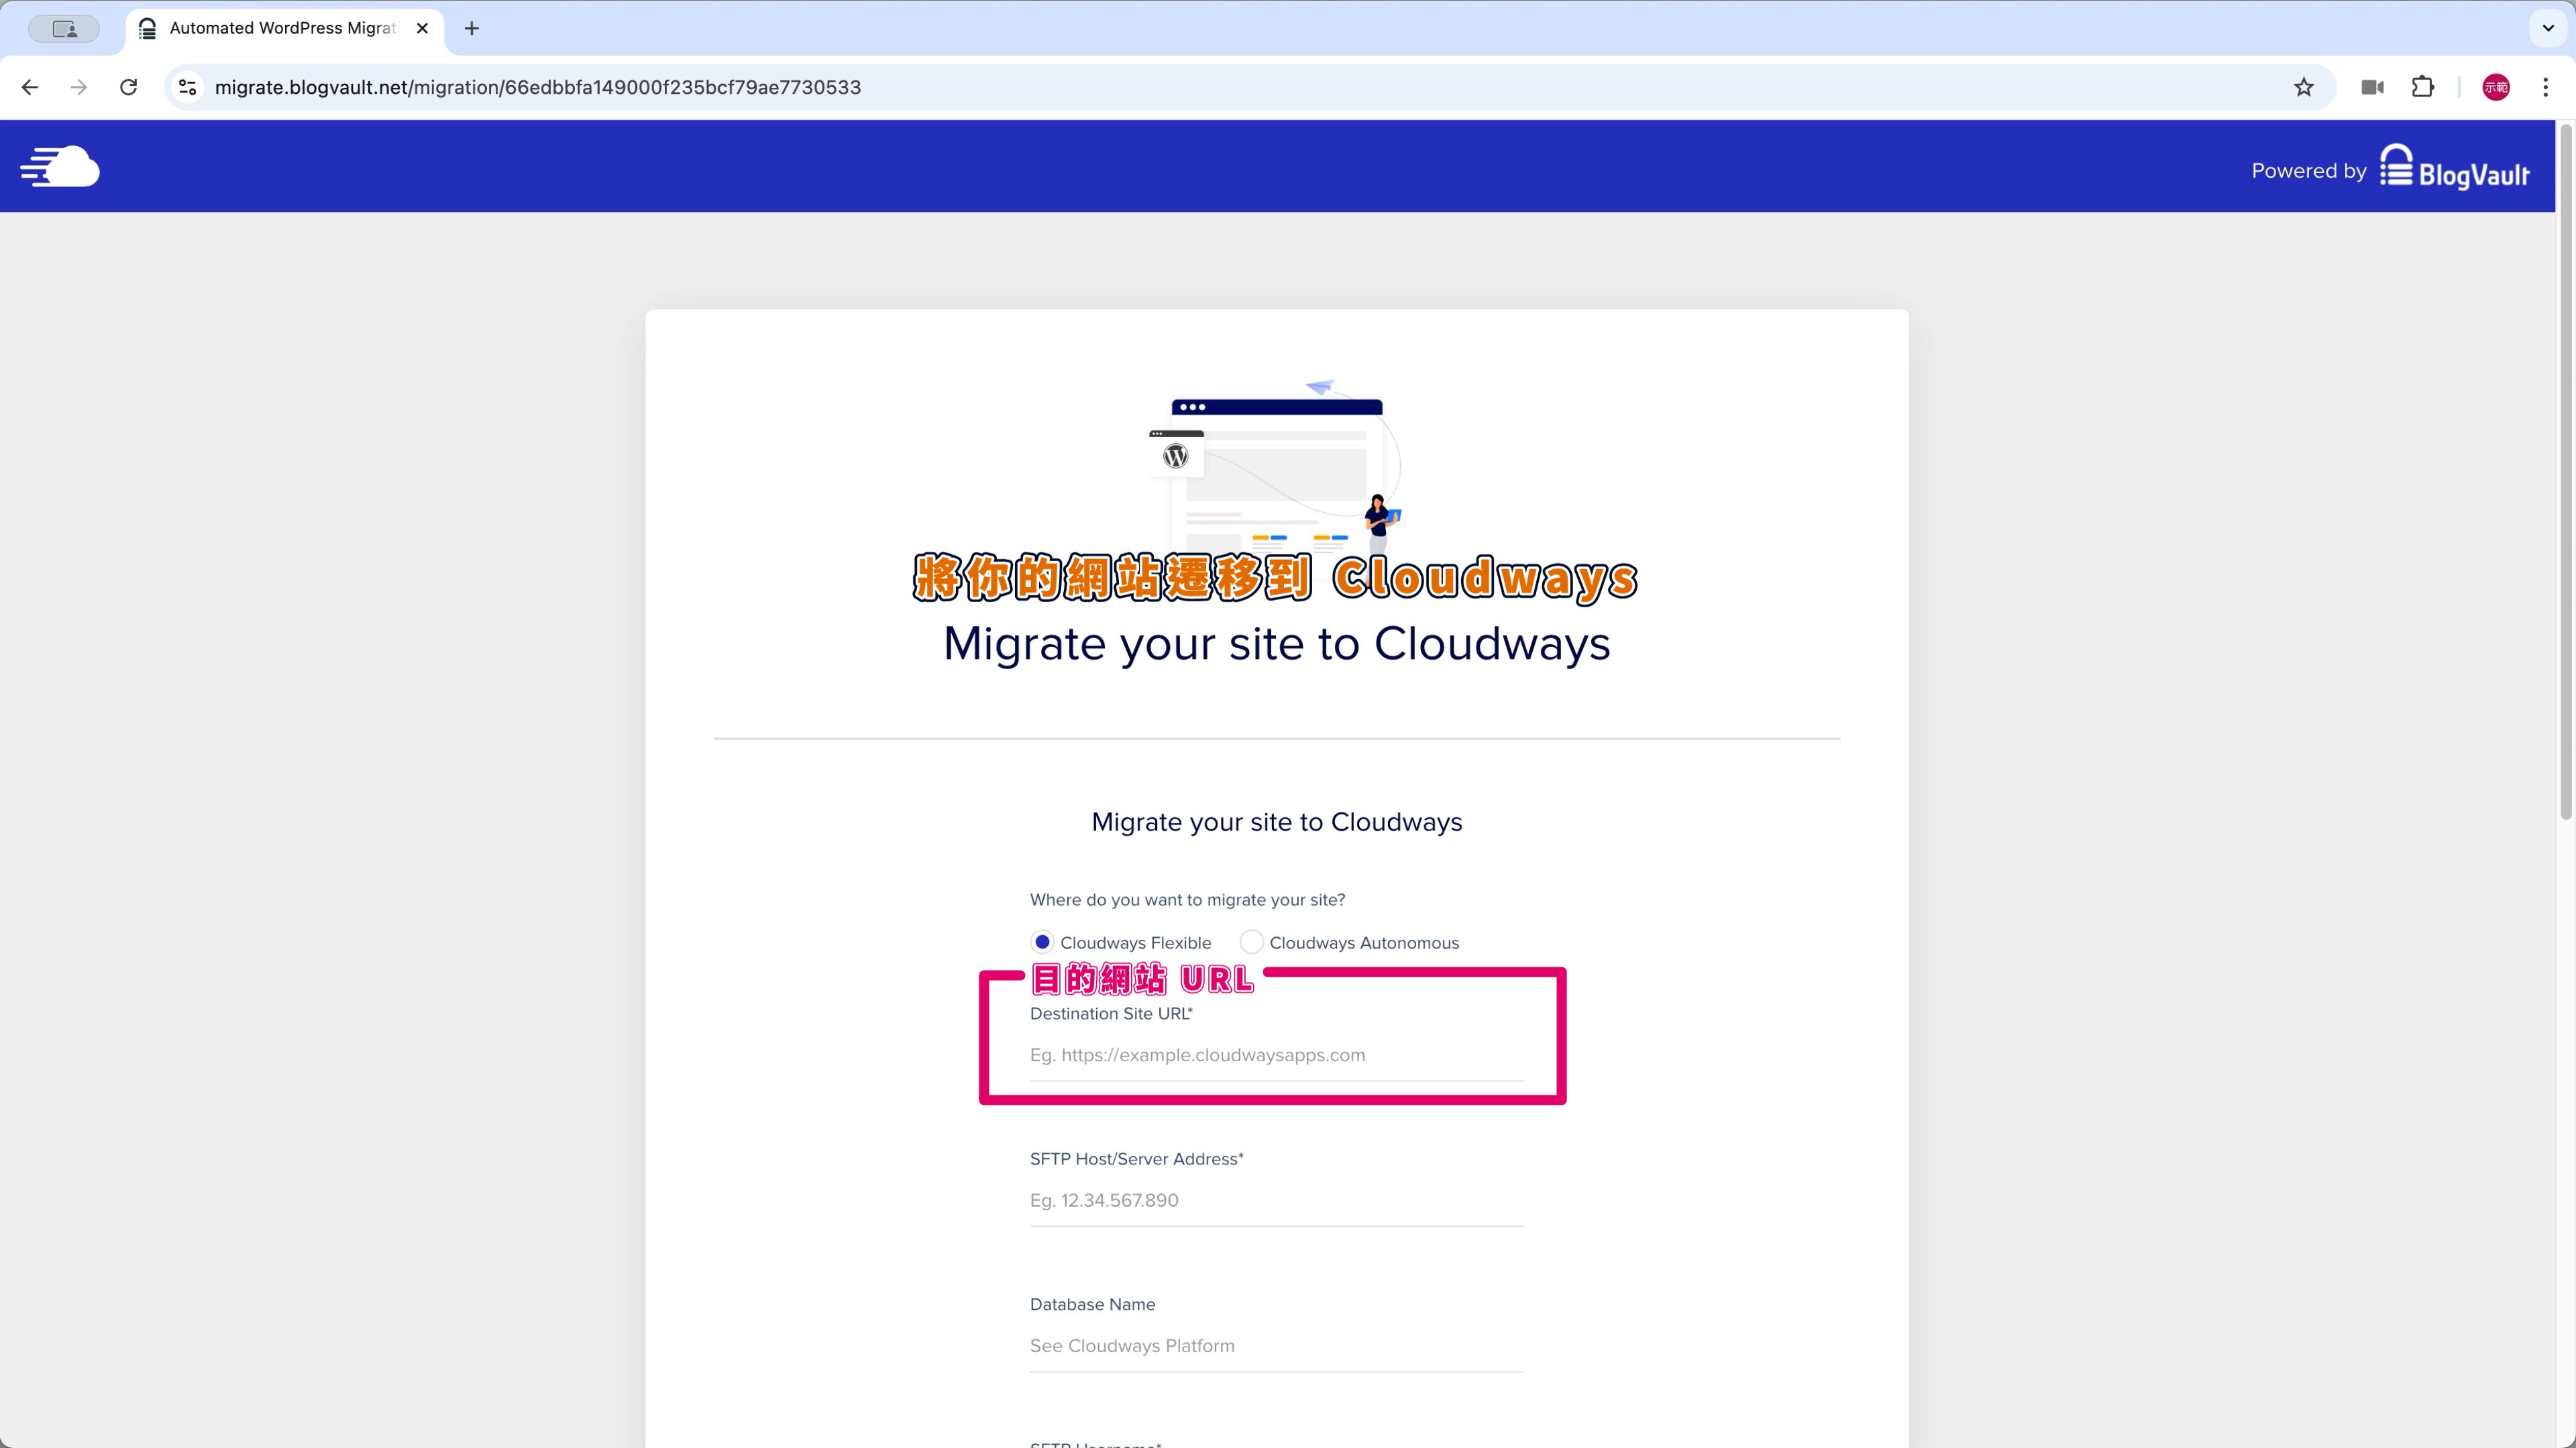Click the Cloudways cloud logo
The height and width of the screenshot is (1448, 2576).
pos(60,167)
